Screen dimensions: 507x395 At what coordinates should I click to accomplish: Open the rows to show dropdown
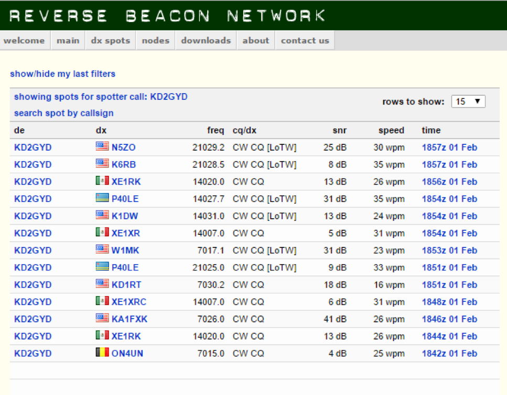tap(468, 101)
